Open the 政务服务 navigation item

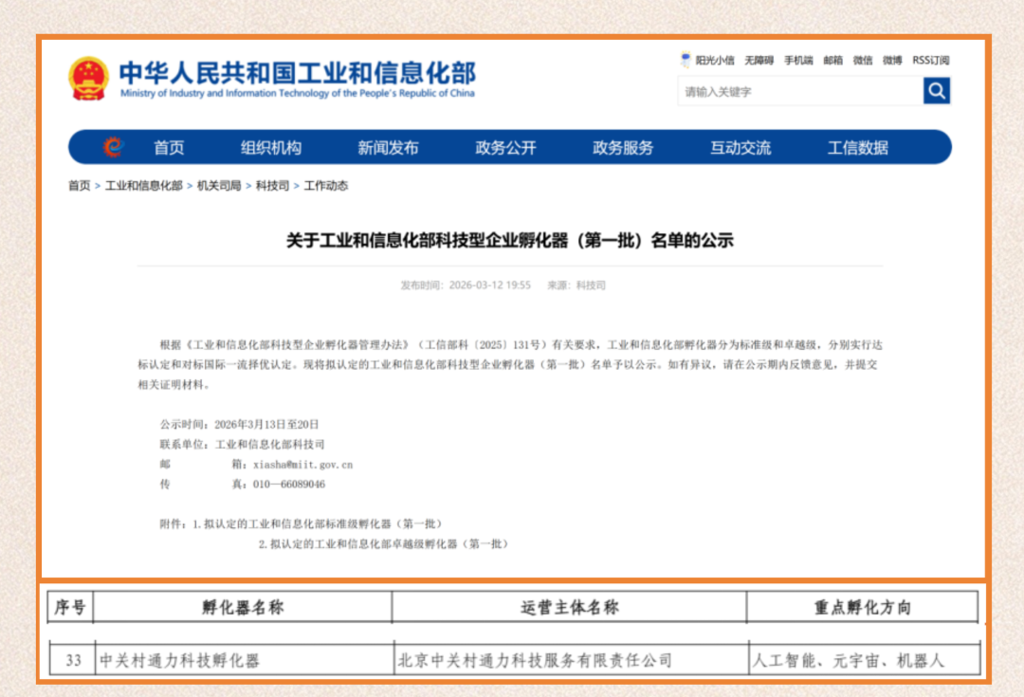623,148
